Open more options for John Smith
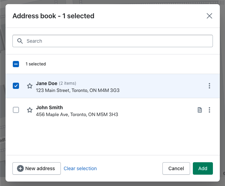The image size is (225, 186). [209, 110]
